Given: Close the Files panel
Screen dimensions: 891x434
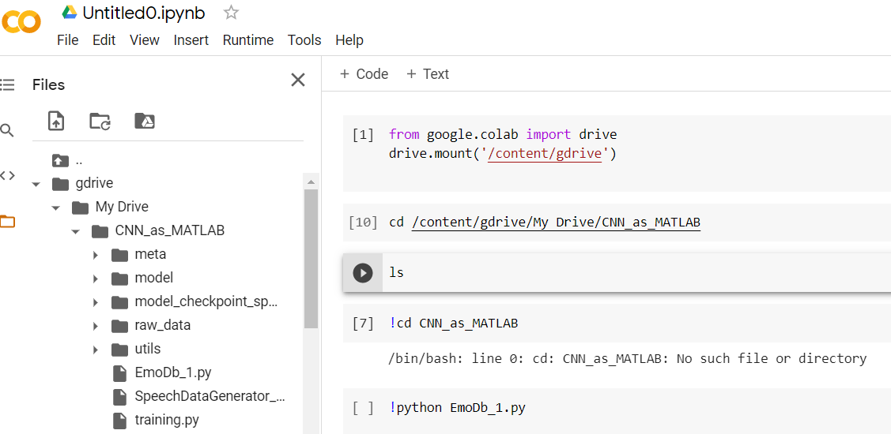Looking at the screenshot, I should [x=298, y=80].
